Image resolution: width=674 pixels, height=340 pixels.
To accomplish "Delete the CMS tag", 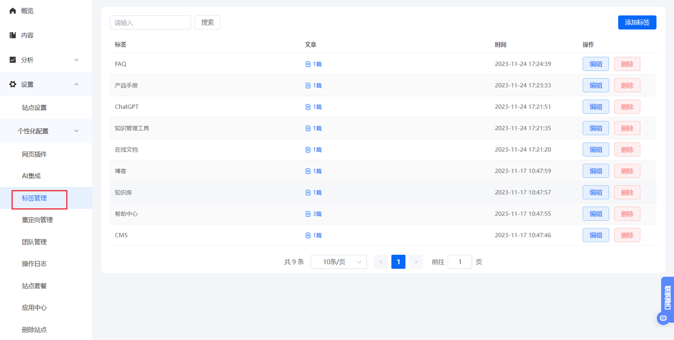I will (627, 235).
